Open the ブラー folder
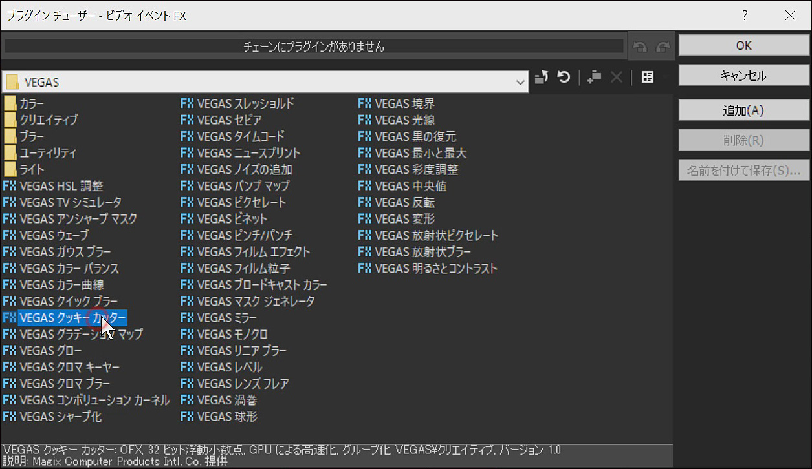This screenshot has width=812, height=469. pos(24,137)
